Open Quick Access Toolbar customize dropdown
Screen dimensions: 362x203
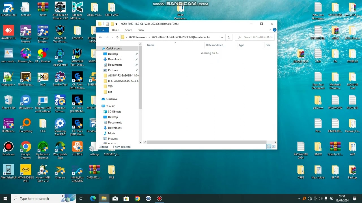pyautogui.click(x=117, y=24)
